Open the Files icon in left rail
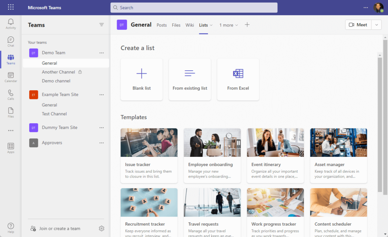388x237 pixels. 11,113
